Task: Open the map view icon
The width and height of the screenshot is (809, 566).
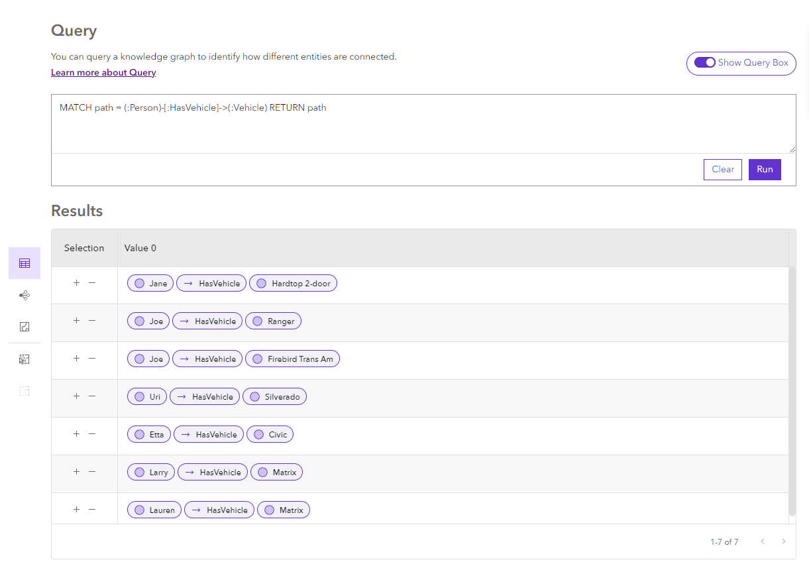Action: click(x=25, y=327)
